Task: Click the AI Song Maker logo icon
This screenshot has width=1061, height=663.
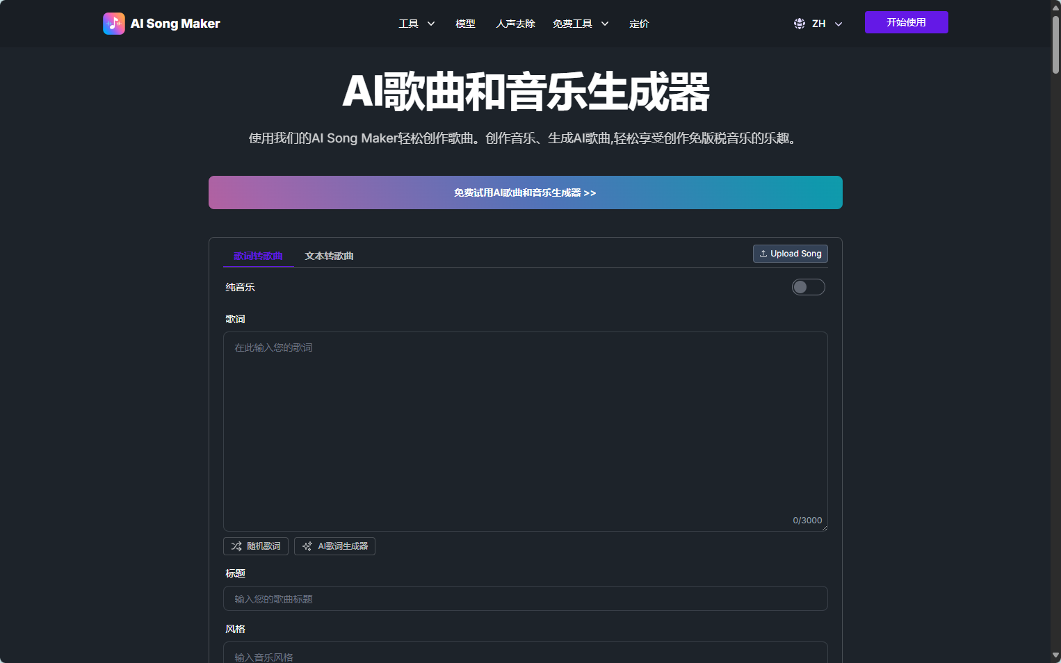Action: pos(114,24)
